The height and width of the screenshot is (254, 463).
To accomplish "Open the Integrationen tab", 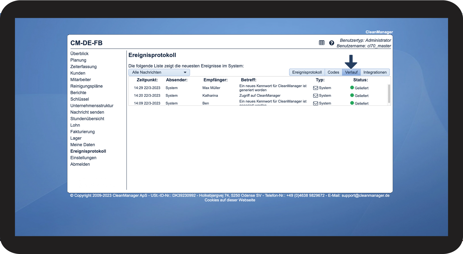I will (375, 72).
